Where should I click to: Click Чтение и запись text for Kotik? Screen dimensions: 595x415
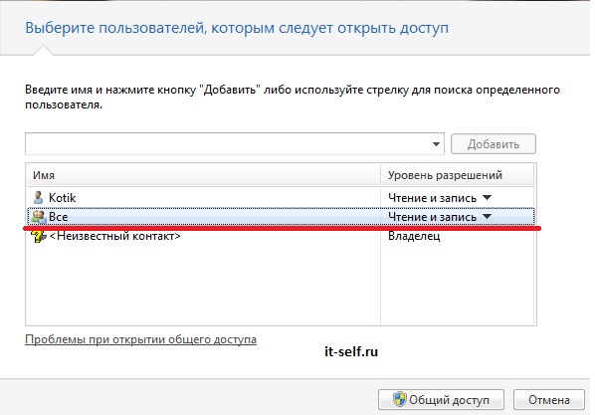coord(432,198)
